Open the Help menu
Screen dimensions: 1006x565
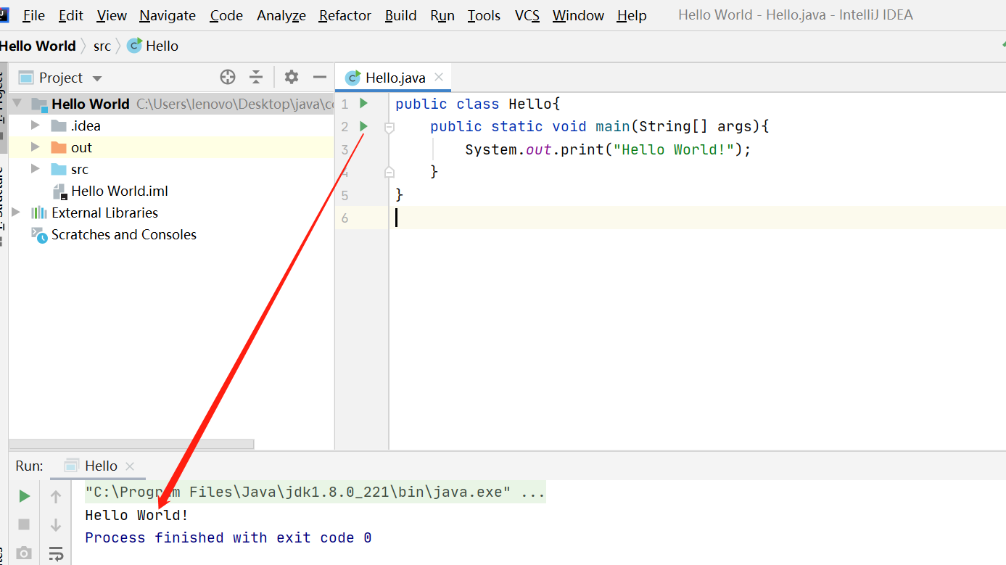[632, 15]
